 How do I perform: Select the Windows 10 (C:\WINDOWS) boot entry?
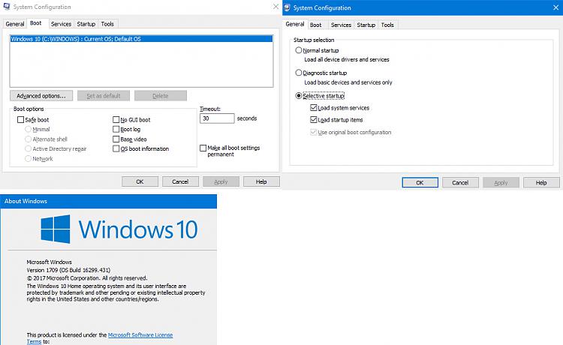tap(141, 39)
